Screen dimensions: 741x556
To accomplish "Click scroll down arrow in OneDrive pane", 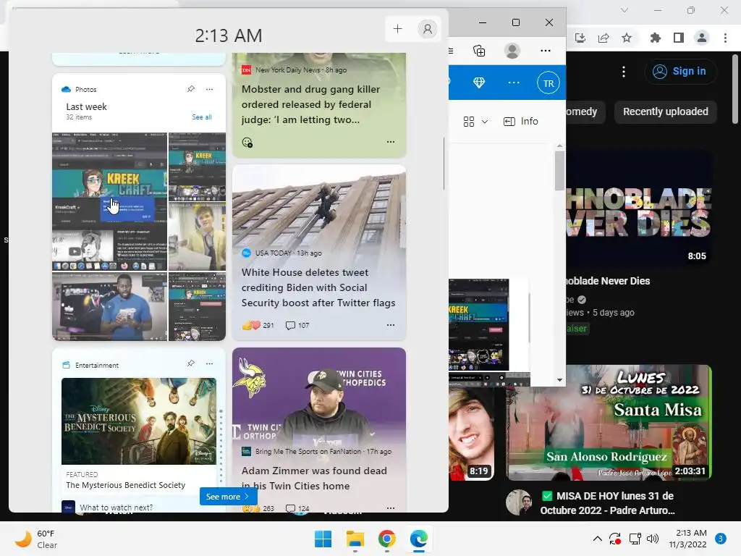I will (x=559, y=380).
